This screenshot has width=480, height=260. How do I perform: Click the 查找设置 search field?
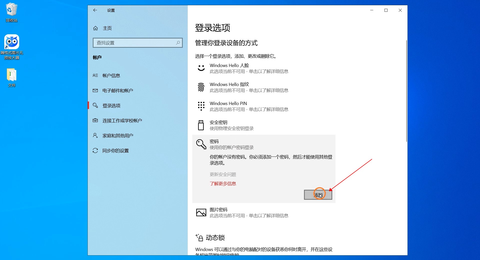(135, 43)
